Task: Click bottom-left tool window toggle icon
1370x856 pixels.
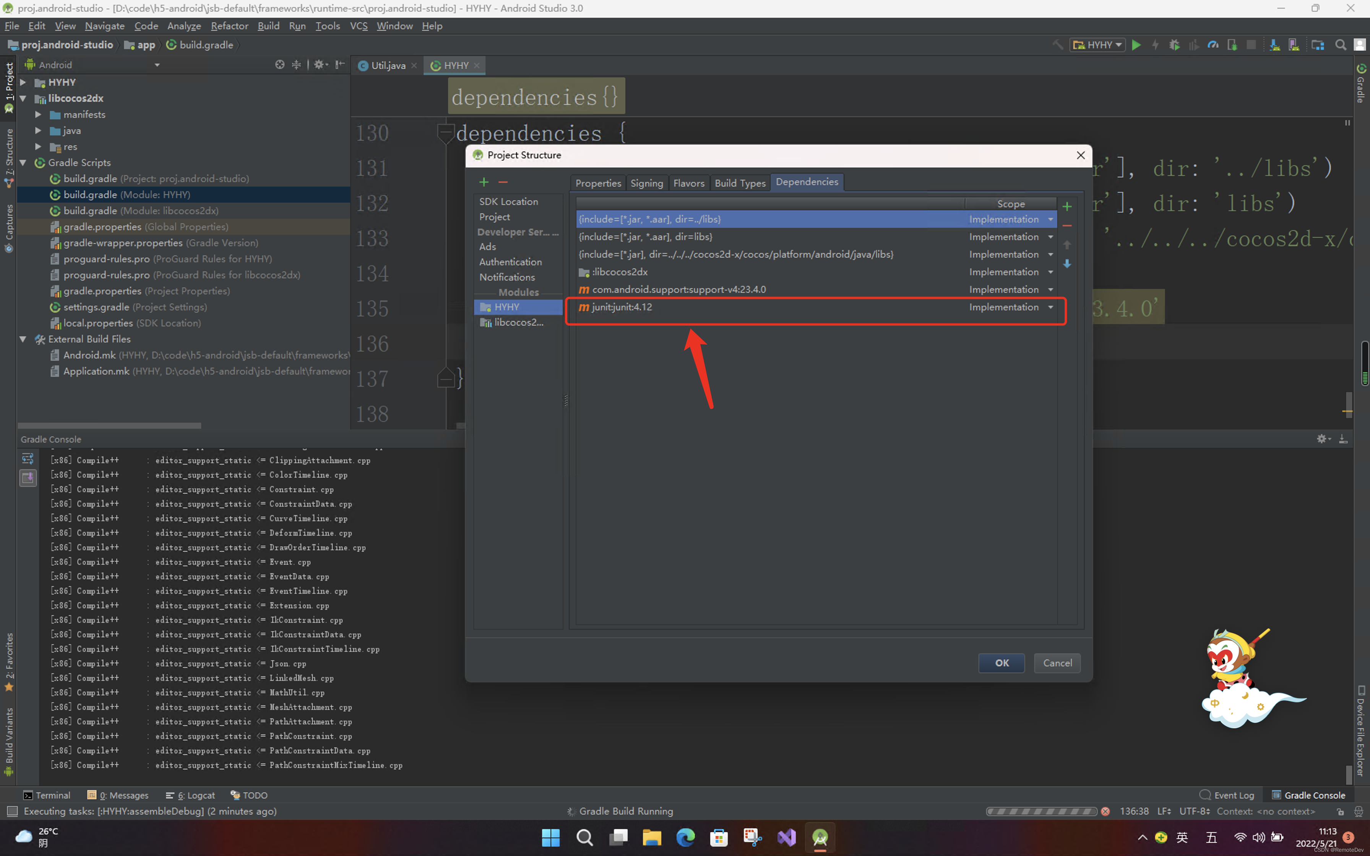Action: (x=12, y=811)
